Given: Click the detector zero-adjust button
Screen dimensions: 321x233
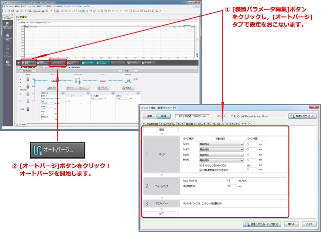Looking at the screenshot, I should pyautogui.click(x=128, y=88).
